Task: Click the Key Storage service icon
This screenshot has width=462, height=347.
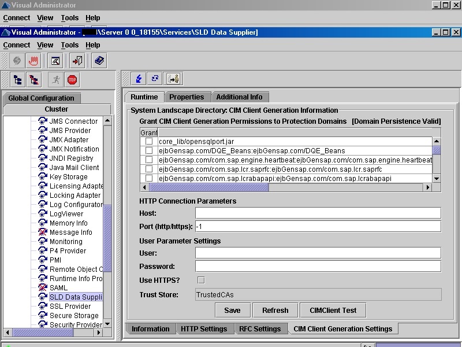Action: tap(43, 176)
